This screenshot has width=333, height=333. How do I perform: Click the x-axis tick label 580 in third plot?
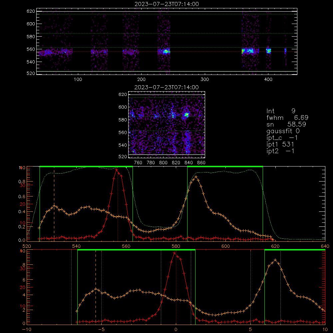pyautogui.click(x=176, y=246)
